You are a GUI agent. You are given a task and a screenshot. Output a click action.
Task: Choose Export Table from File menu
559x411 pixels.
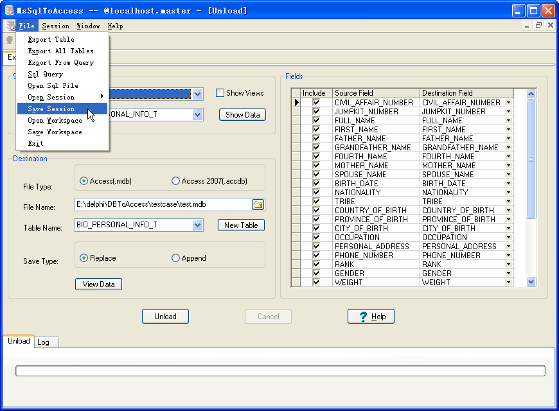click(x=62, y=39)
